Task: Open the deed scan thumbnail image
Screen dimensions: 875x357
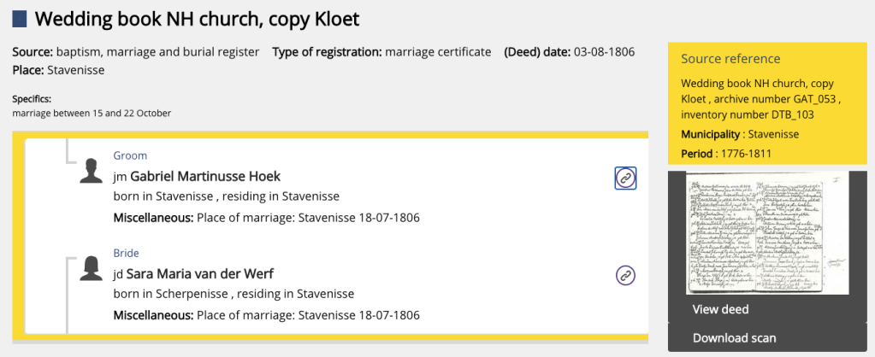Action: (766, 233)
